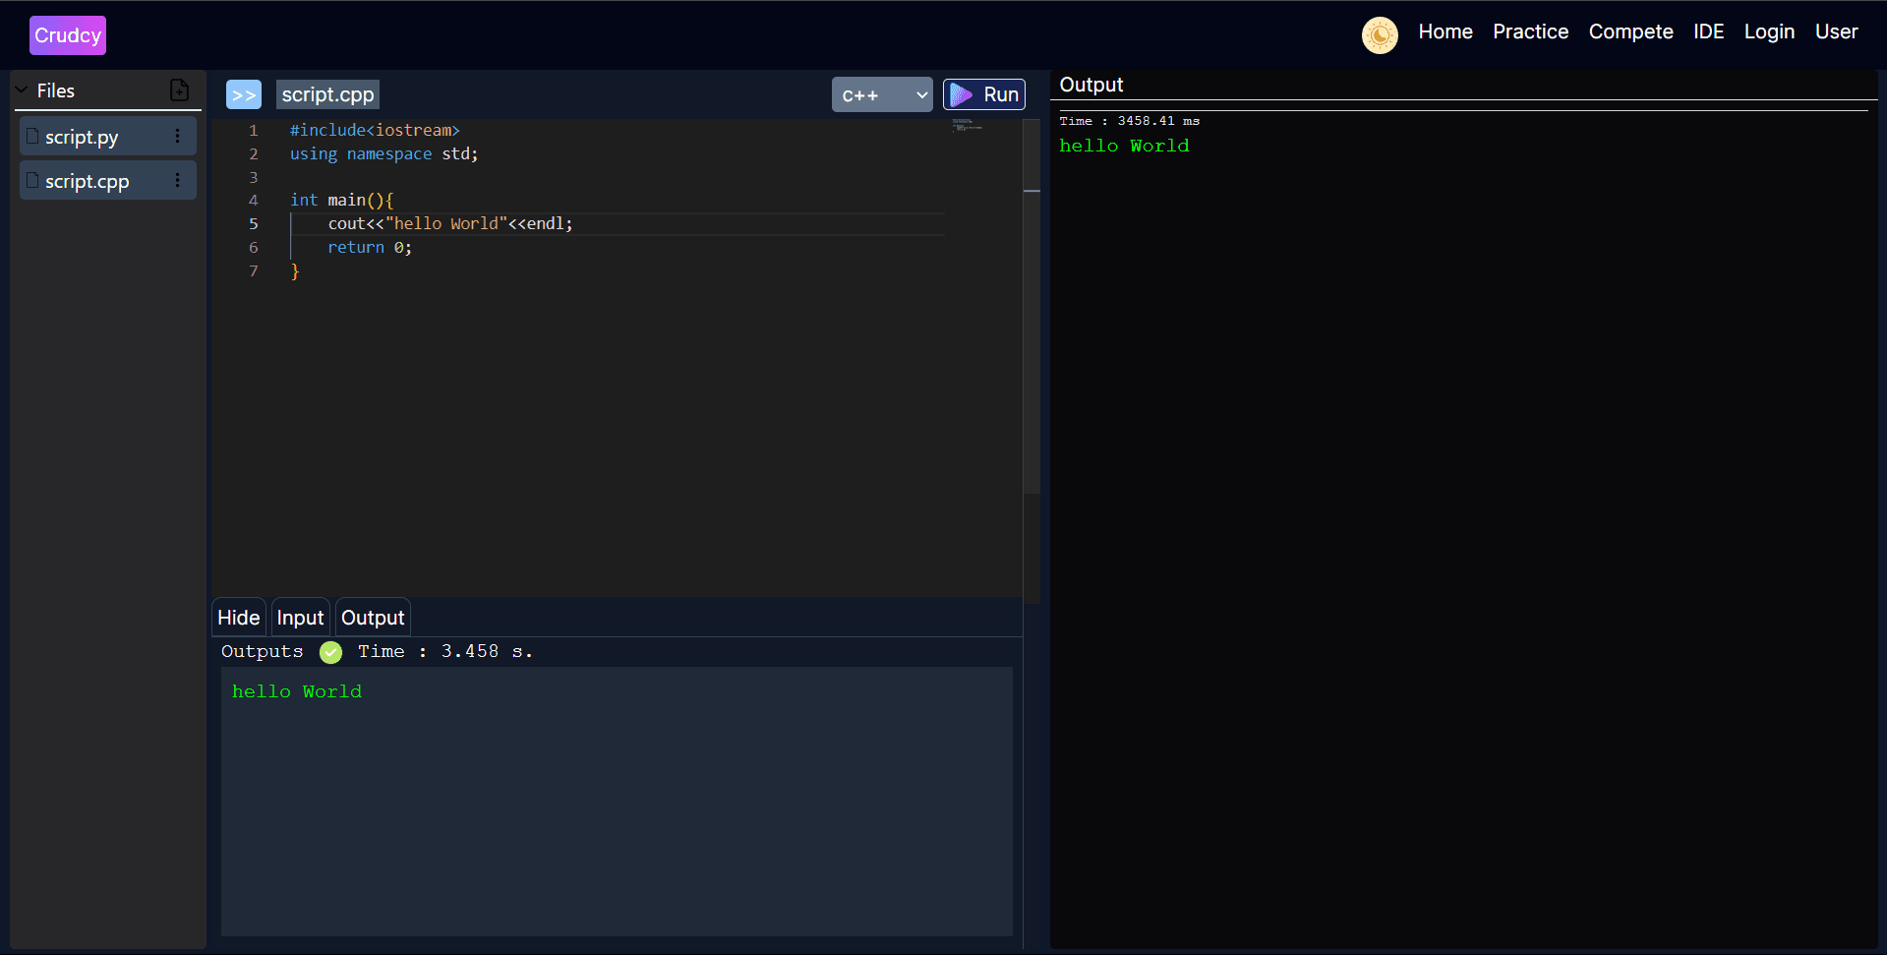Click 'hello World' in right Output pane
The width and height of the screenshot is (1887, 955).
tap(1124, 146)
